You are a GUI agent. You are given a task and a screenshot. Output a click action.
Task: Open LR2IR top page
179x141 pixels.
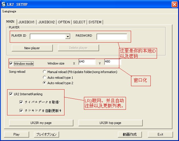110,123
